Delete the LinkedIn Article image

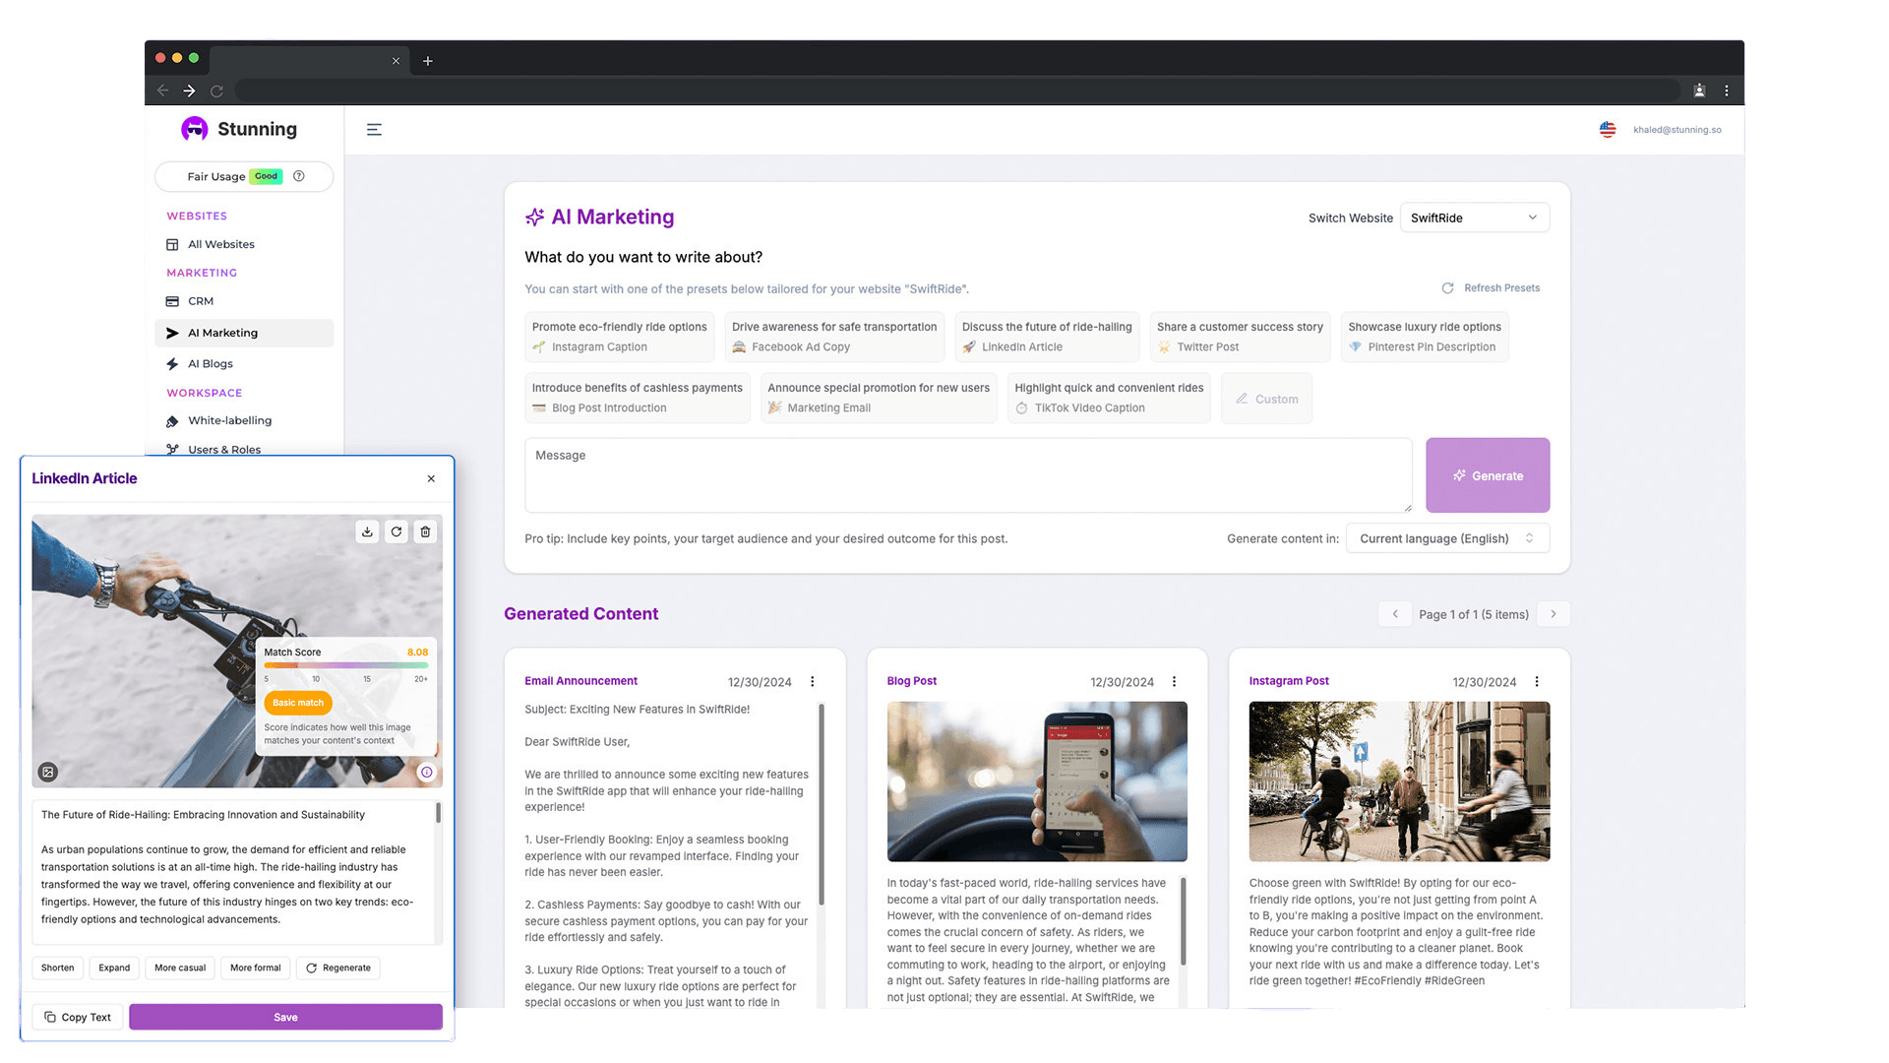[425, 531]
